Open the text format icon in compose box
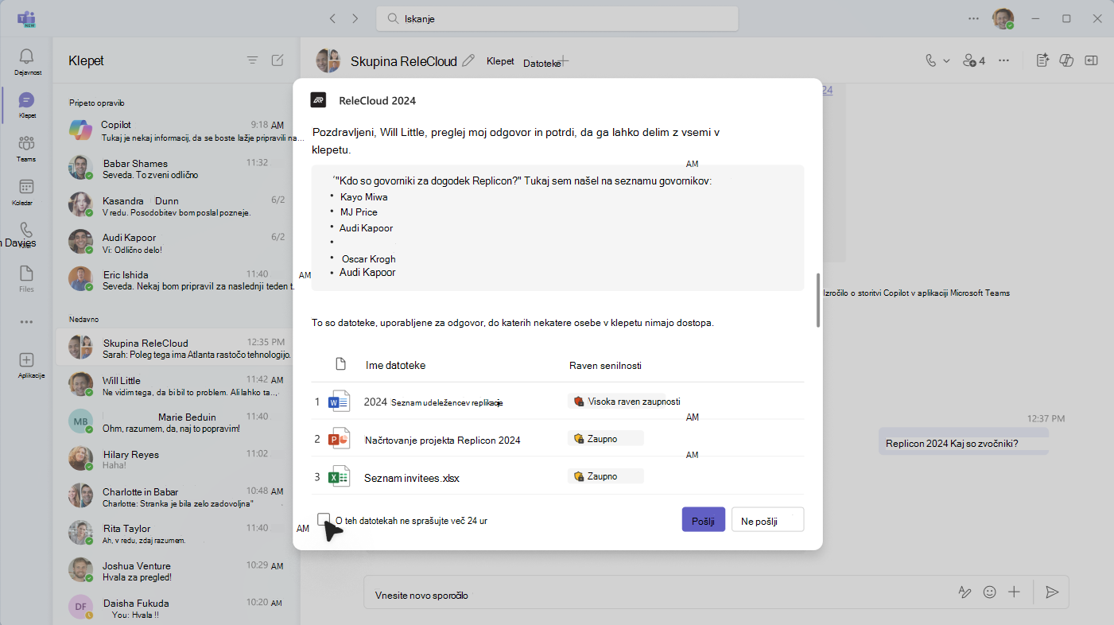The height and width of the screenshot is (625, 1114). tap(965, 592)
